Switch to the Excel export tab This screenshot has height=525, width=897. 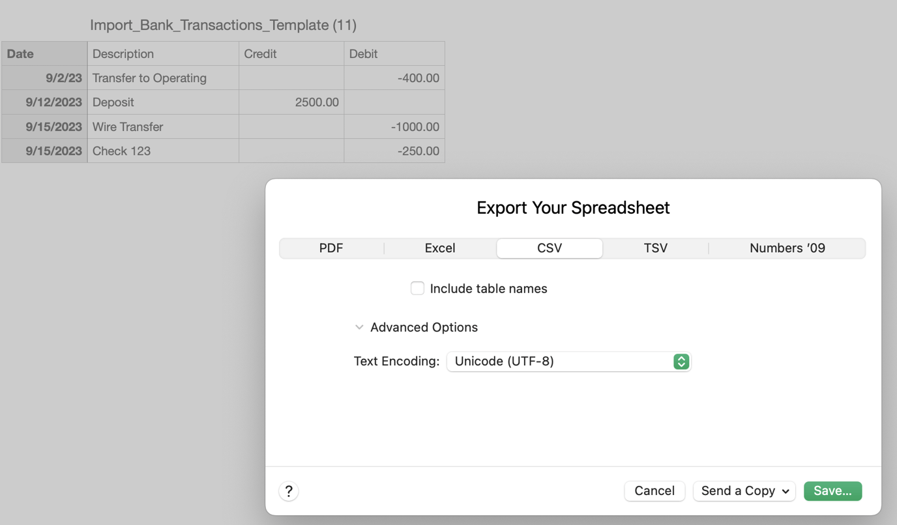pos(440,248)
